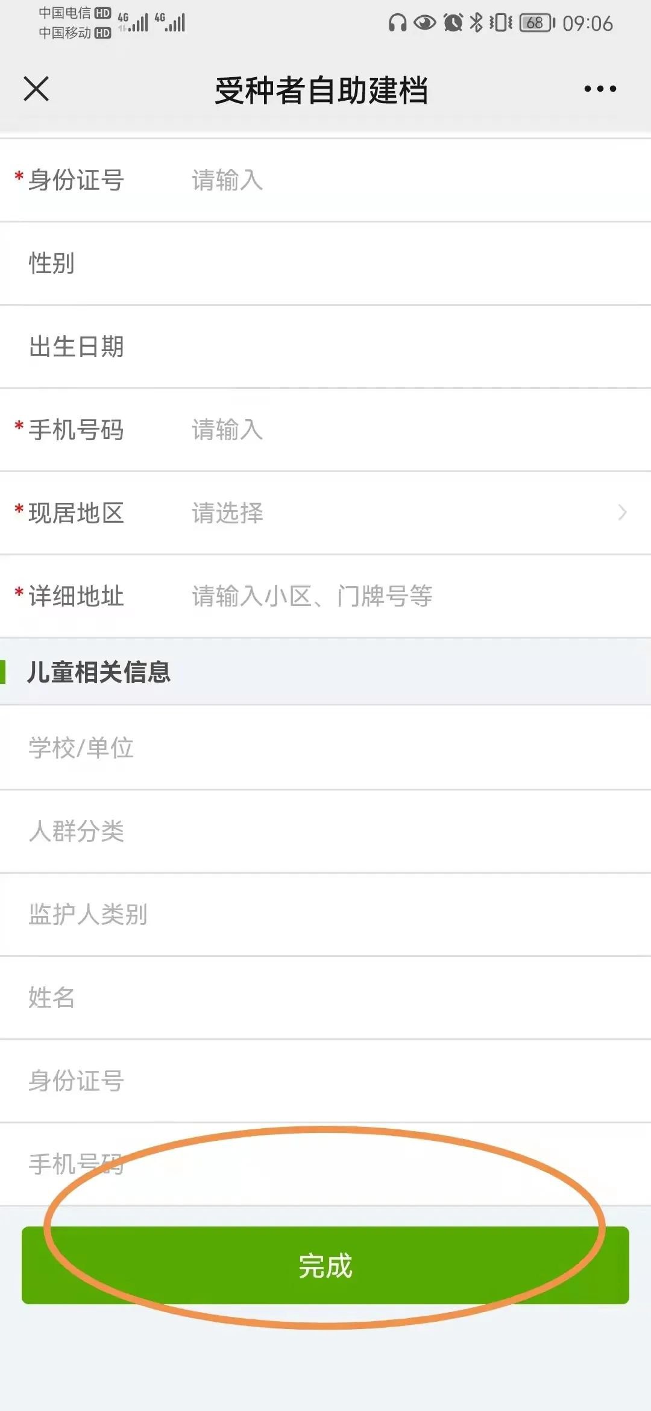Screen dimensions: 651x1411
Task: Select the 性别 gender row
Action: click(x=325, y=263)
